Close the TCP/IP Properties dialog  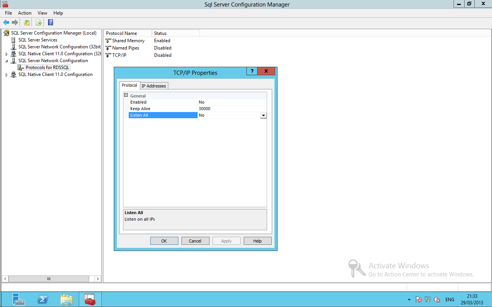tap(266, 71)
